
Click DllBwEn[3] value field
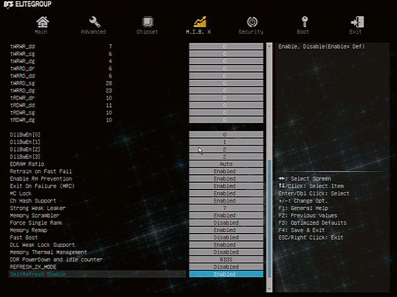pos(226,156)
